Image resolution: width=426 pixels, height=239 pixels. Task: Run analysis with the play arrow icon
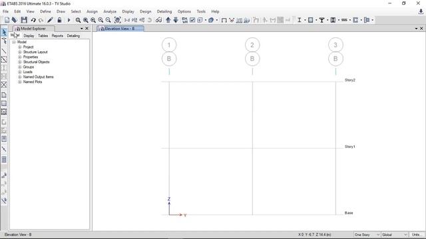point(69,20)
